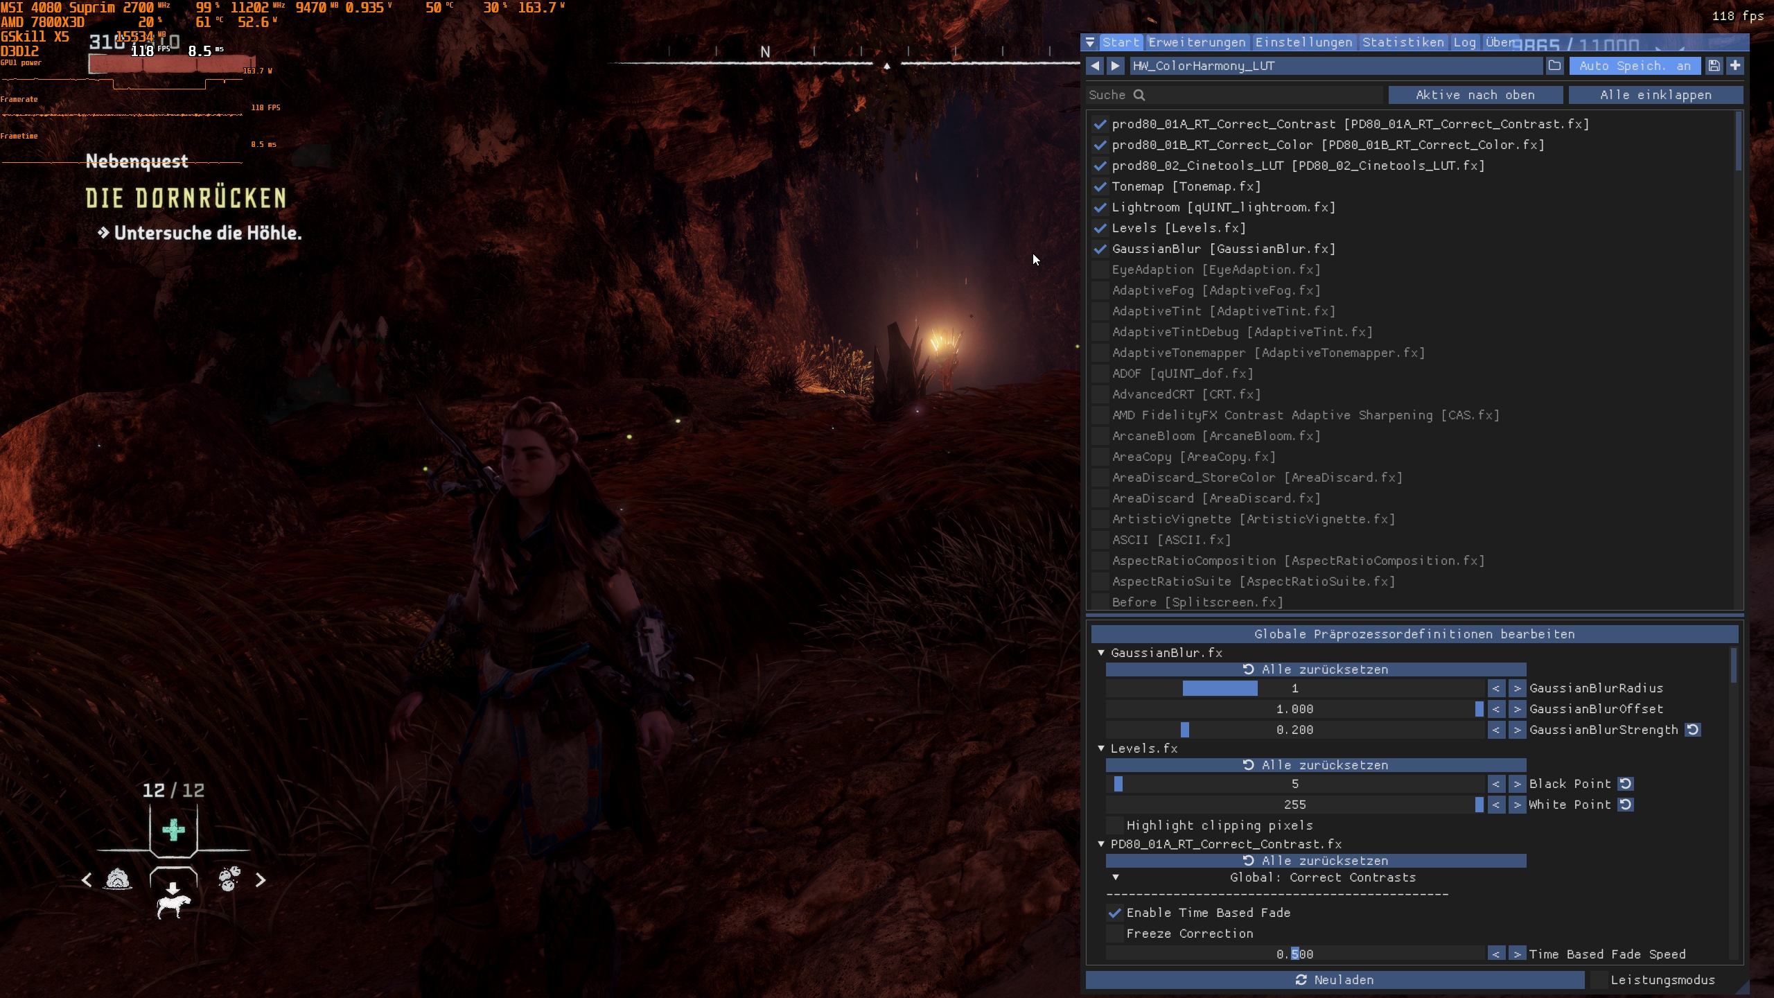Screen dimensions: 1774x998
Task: Reset GaussianBlurStrength value icon
Action: 1692,730
